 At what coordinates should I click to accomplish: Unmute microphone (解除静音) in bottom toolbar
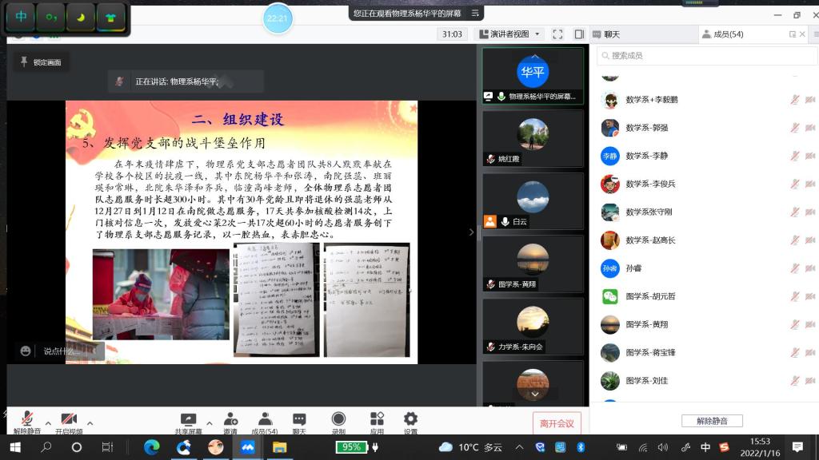pos(26,420)
